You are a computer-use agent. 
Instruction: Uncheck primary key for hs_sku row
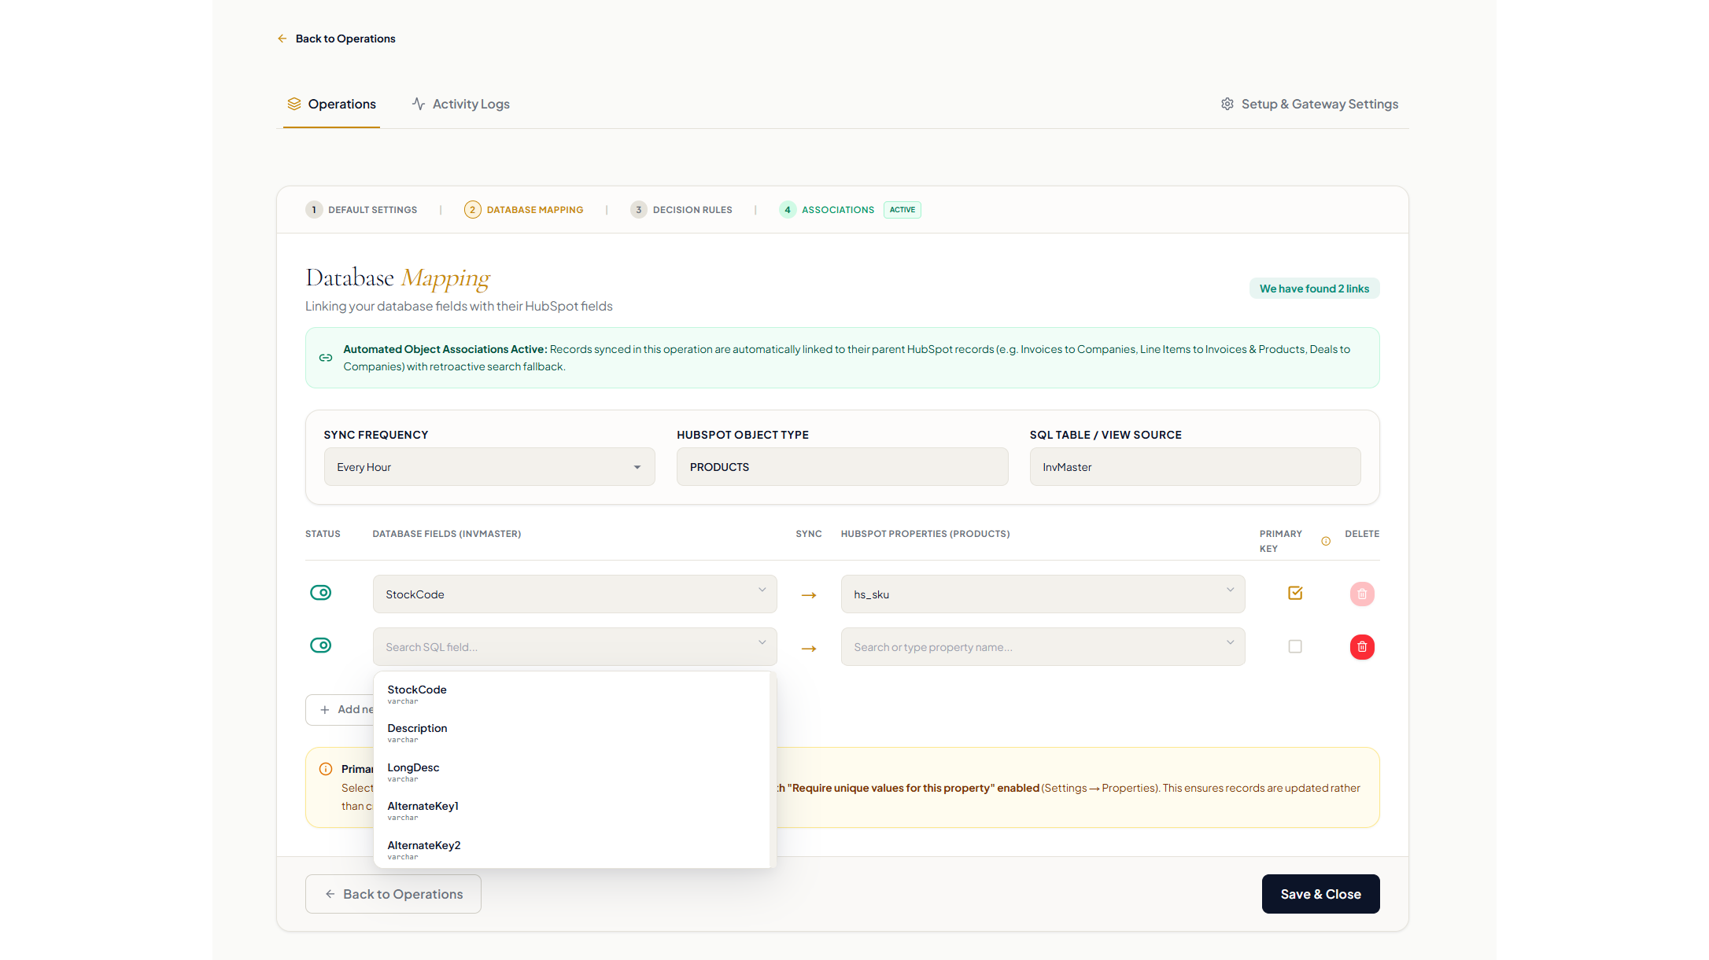coord(1295,593)
